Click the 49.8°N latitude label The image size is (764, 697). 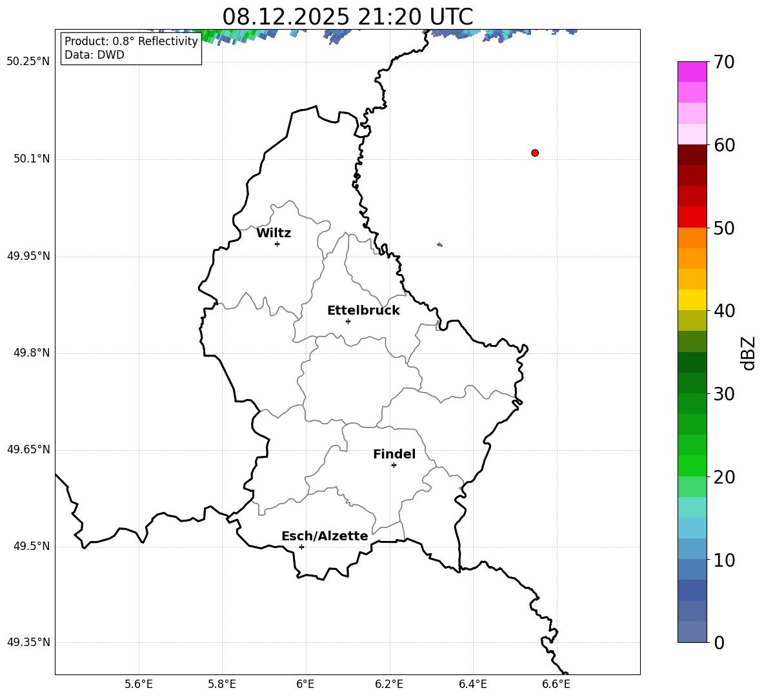click(32, 353)
